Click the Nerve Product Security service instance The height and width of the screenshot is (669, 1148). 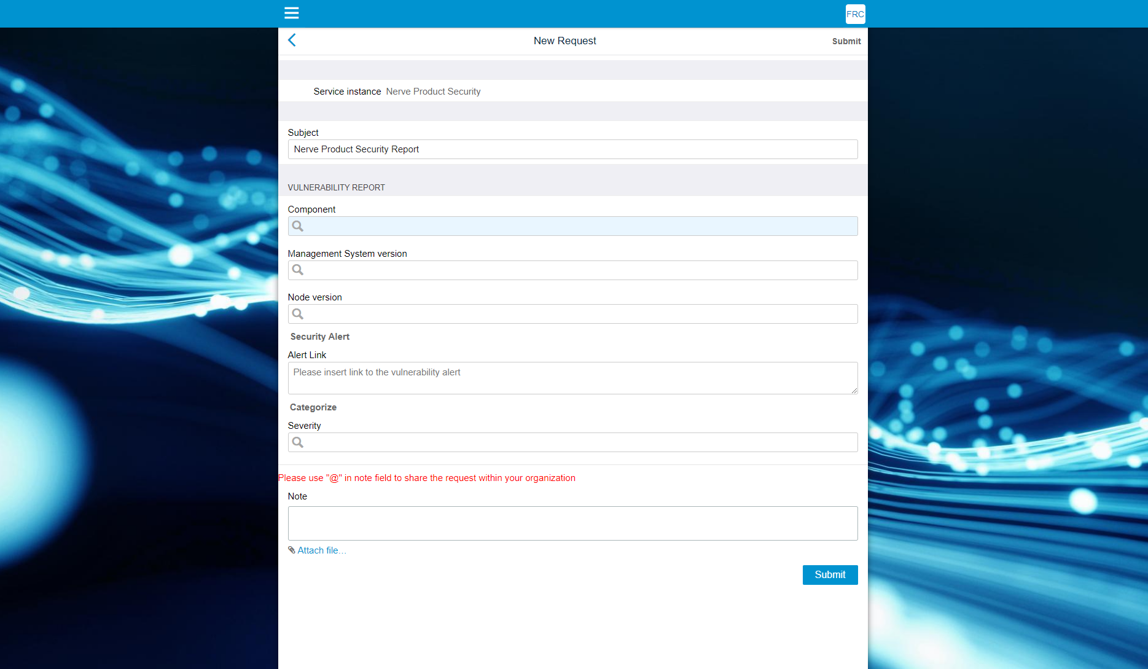[433, 92]
